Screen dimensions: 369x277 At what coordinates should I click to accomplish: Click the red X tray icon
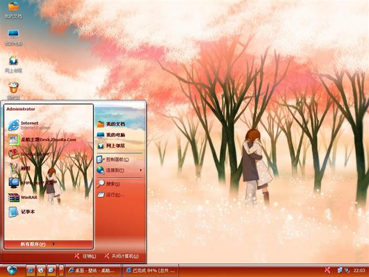327,270
